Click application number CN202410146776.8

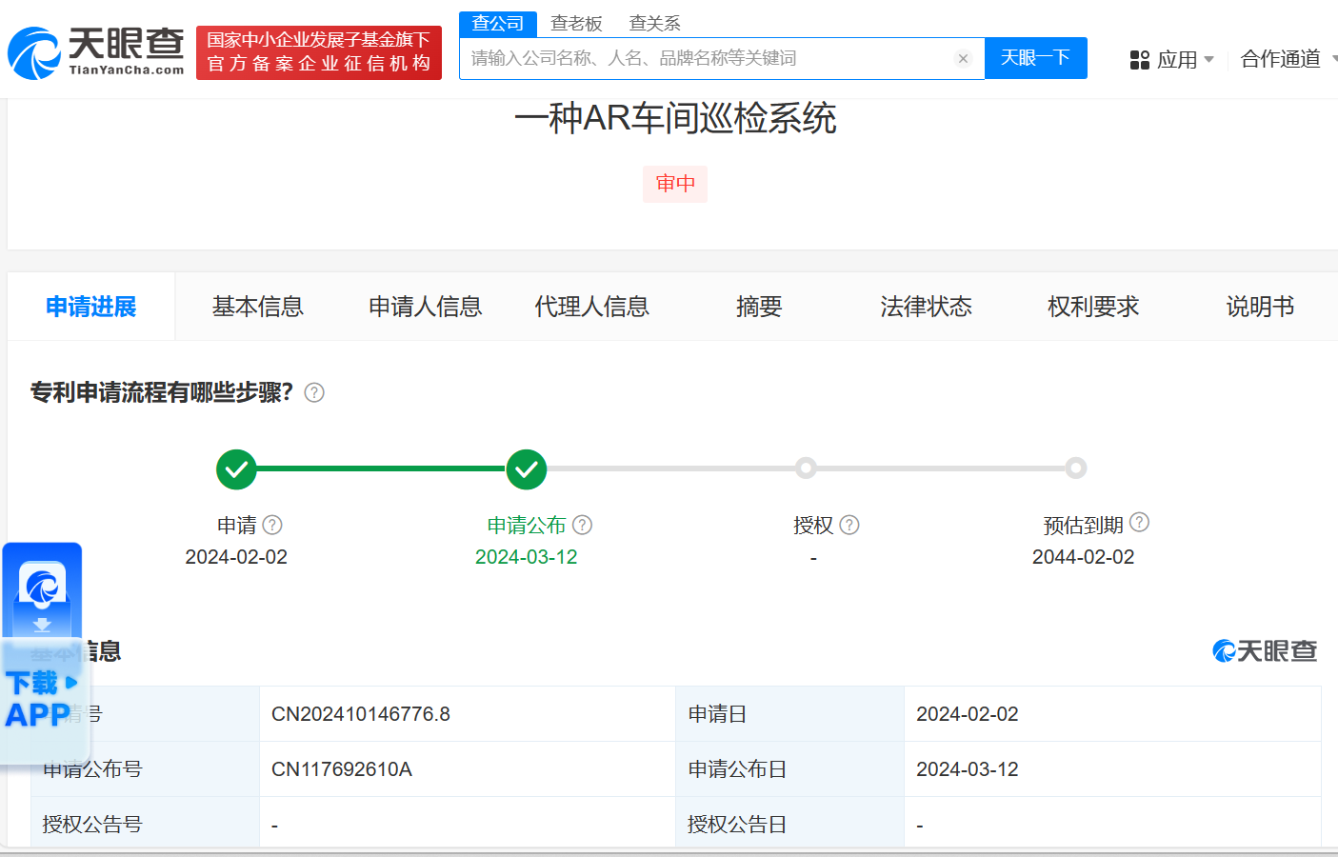pyautogui.click(x=361, y=714)
